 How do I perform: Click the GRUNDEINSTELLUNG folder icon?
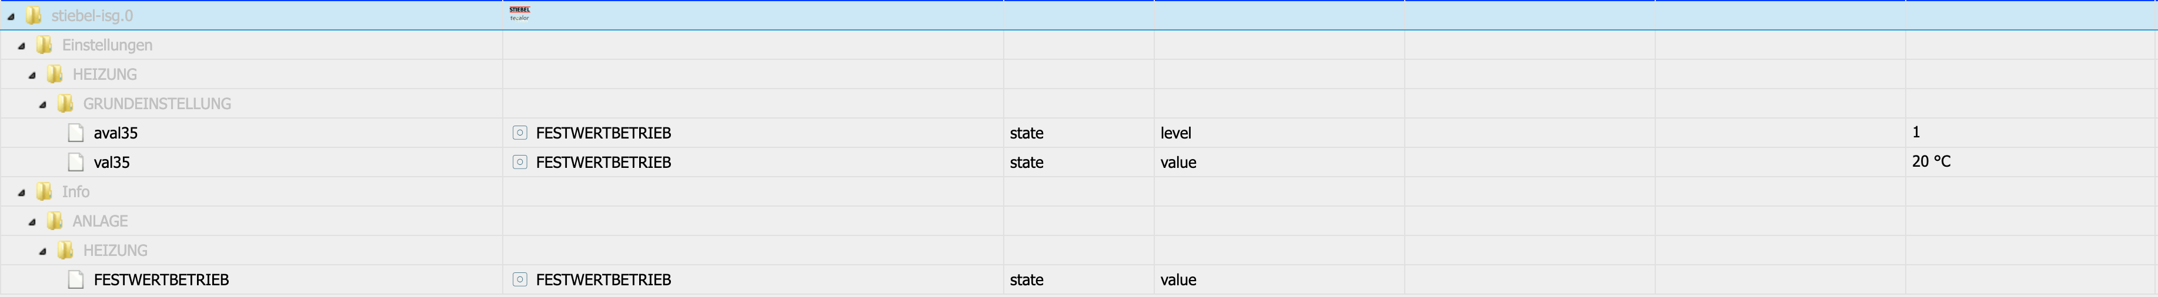(x=65, y=104)
